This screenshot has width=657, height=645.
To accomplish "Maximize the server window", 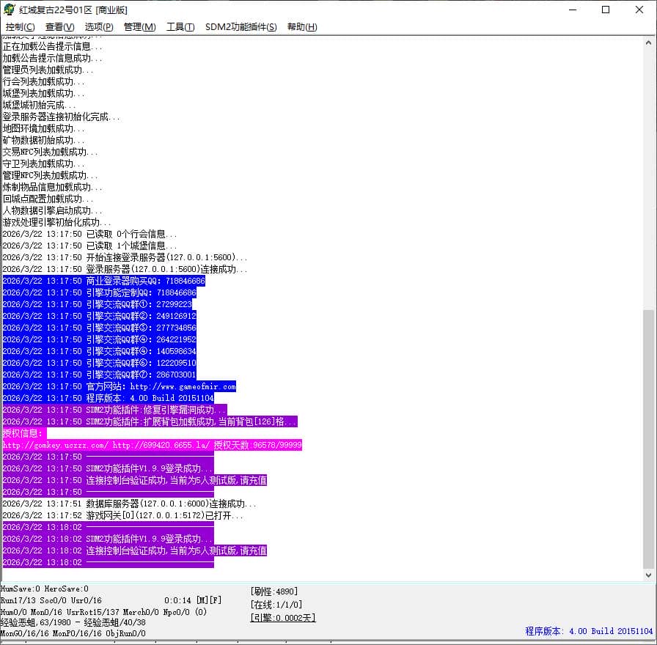I will pos(606,10).
